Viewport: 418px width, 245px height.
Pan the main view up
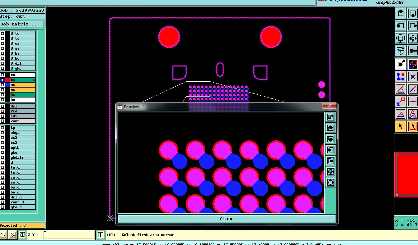pyautogui.click(x=401, y=13)
